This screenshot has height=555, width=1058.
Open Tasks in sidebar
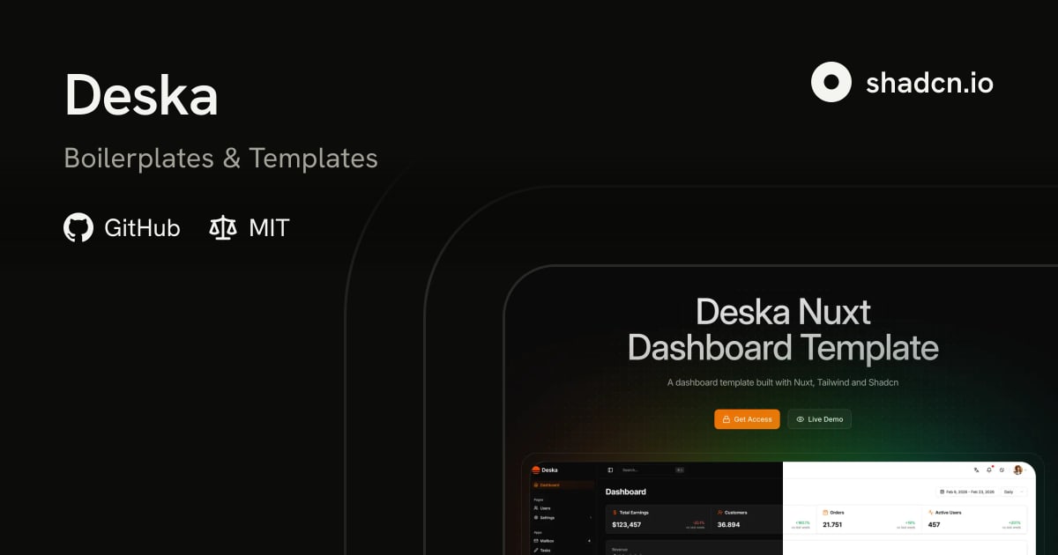coord(563,550)
